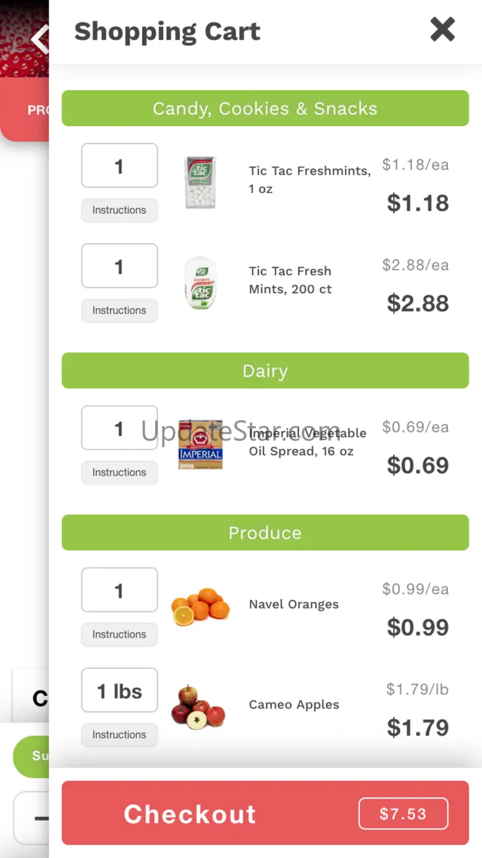This screenshot has height=858, width=482.
Task: Edit Cameo Apples weight in lbs
Action: 119,690
